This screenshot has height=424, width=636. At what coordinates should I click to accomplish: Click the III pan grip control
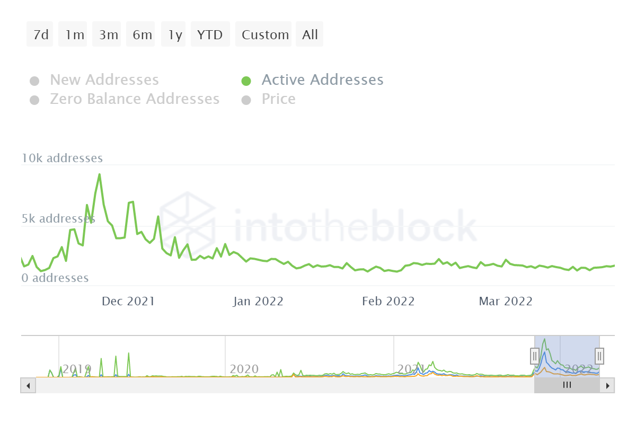[567, 385]
